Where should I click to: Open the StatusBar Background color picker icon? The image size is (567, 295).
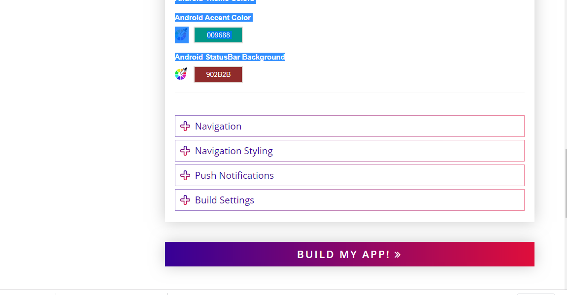pos(181,74)
